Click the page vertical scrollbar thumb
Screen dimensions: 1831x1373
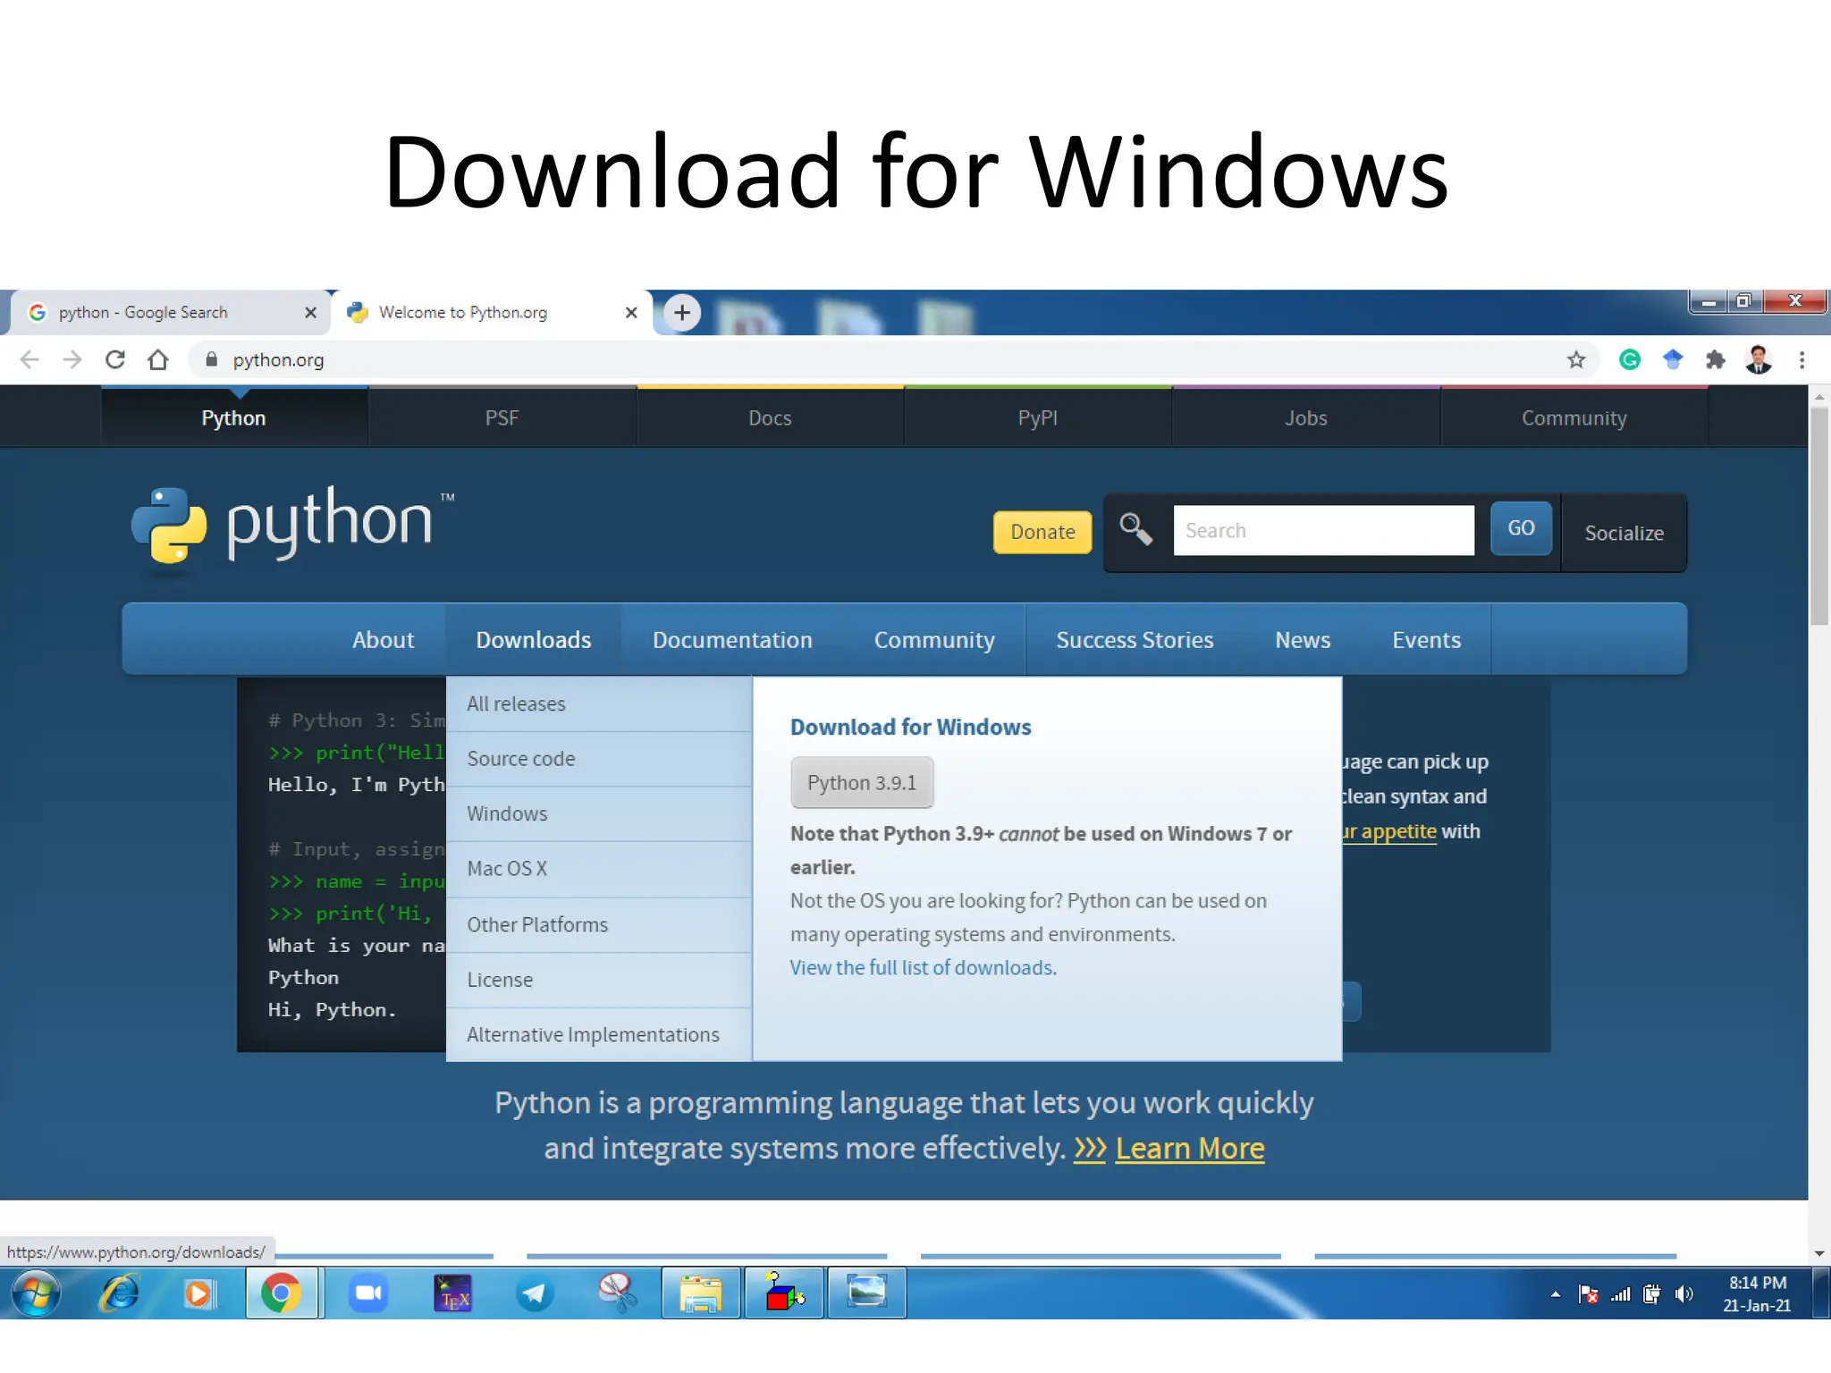tap(1818, 517)
